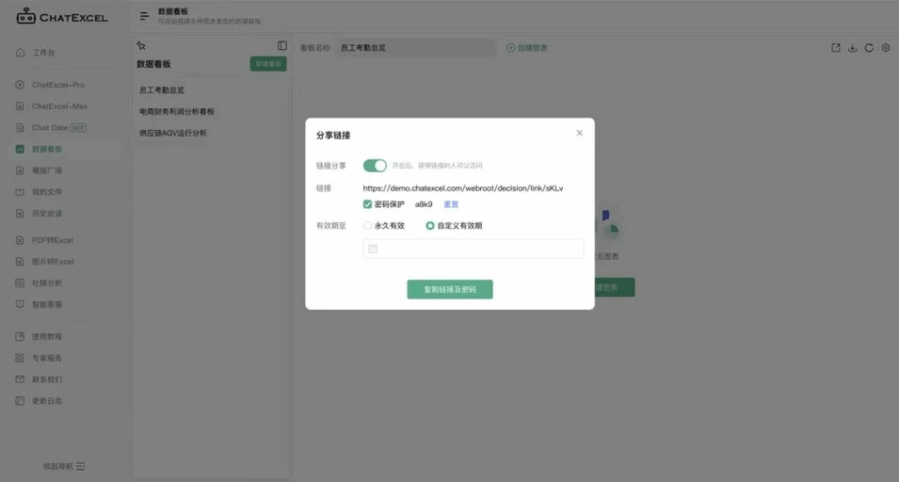Click the password value a8k9

424,204
